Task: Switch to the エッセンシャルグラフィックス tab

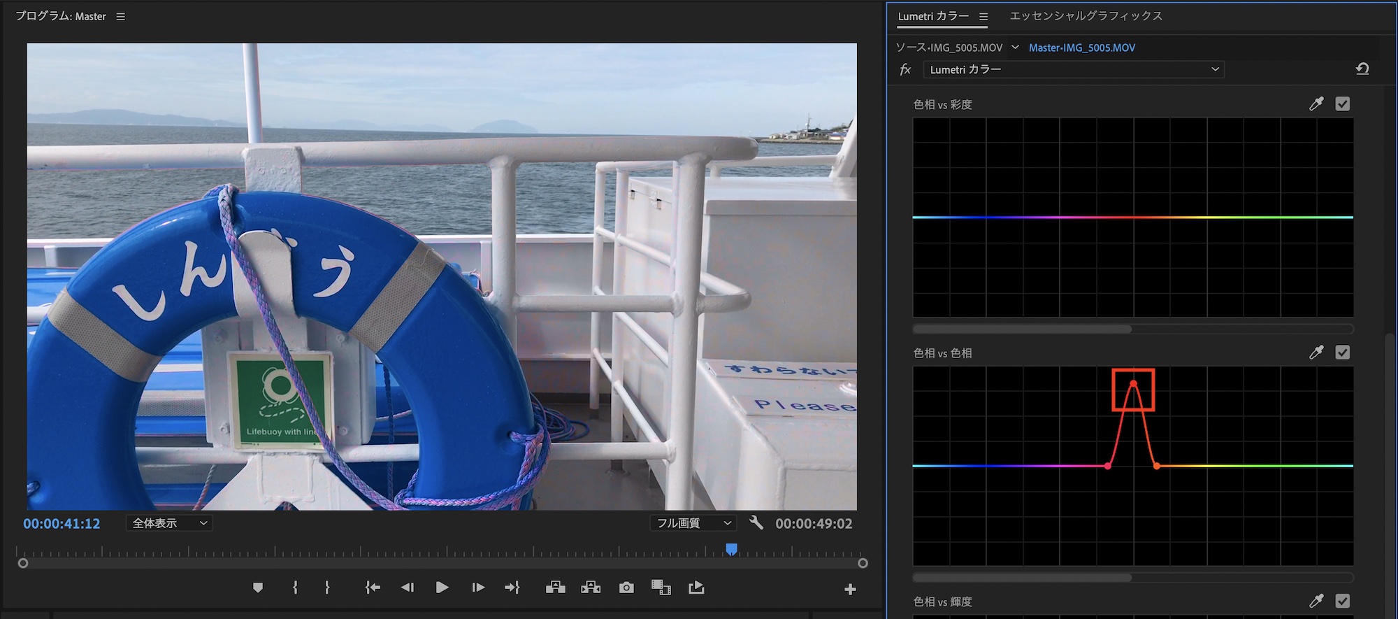Action: tap(1086, 16)
